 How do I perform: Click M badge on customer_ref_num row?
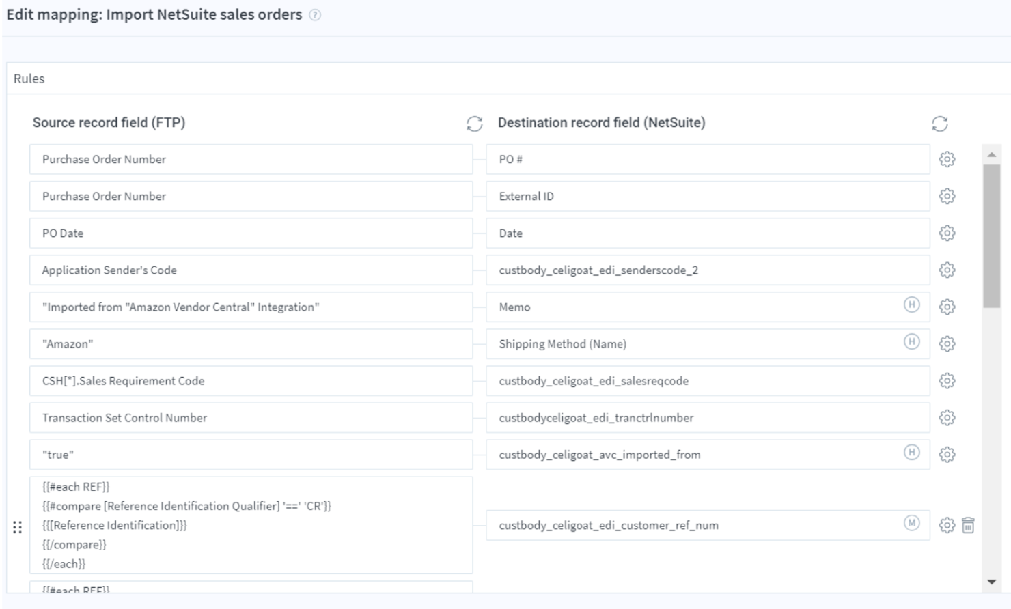click(x=911, y=523)
